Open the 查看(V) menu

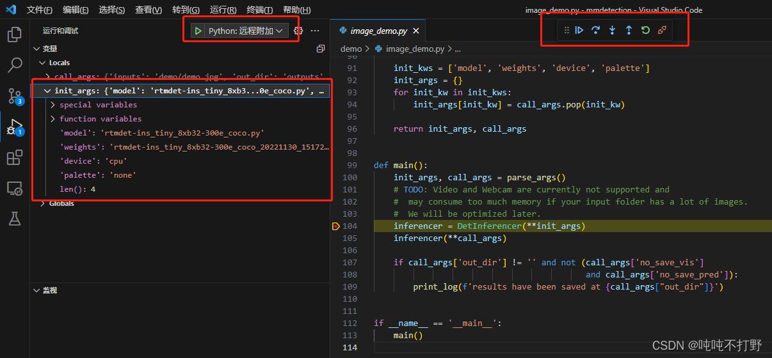tap(149, 10)
